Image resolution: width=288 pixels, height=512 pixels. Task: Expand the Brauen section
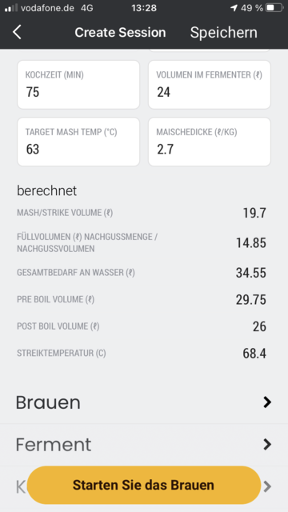[x=144, y=402]
